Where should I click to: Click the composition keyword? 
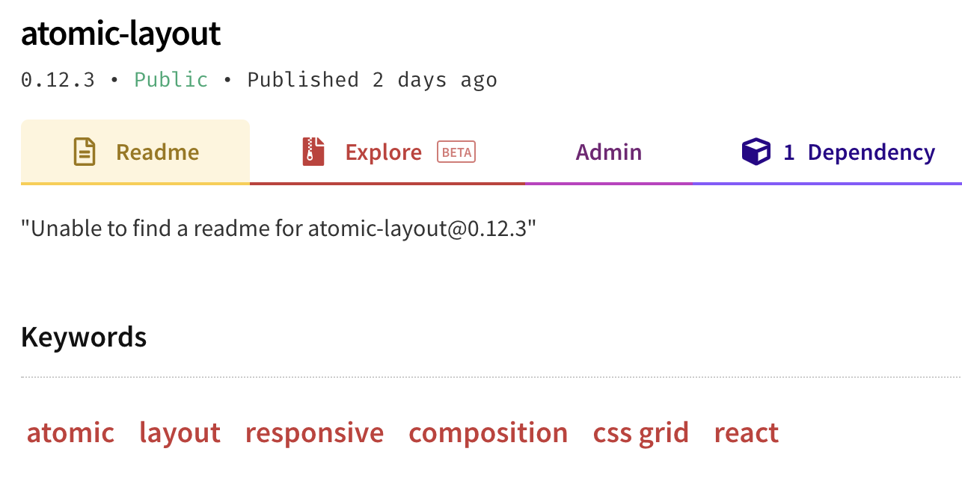[x=488, y=432]
